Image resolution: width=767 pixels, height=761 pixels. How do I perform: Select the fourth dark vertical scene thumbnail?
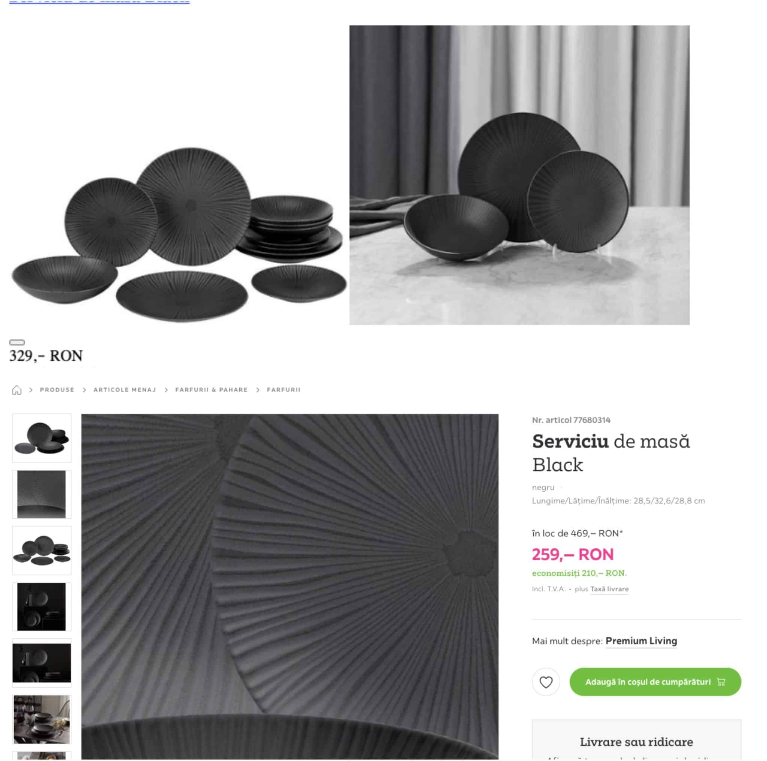click(x=42, y=607)
